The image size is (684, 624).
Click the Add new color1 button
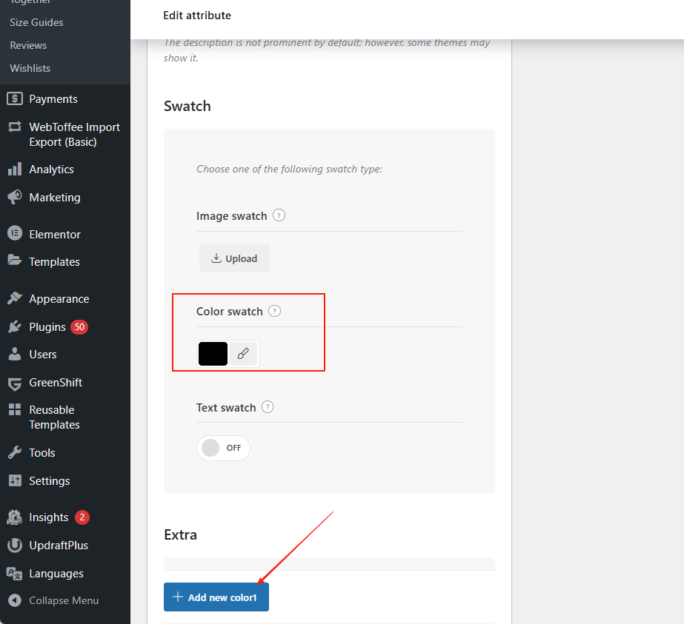coord(216,597)
